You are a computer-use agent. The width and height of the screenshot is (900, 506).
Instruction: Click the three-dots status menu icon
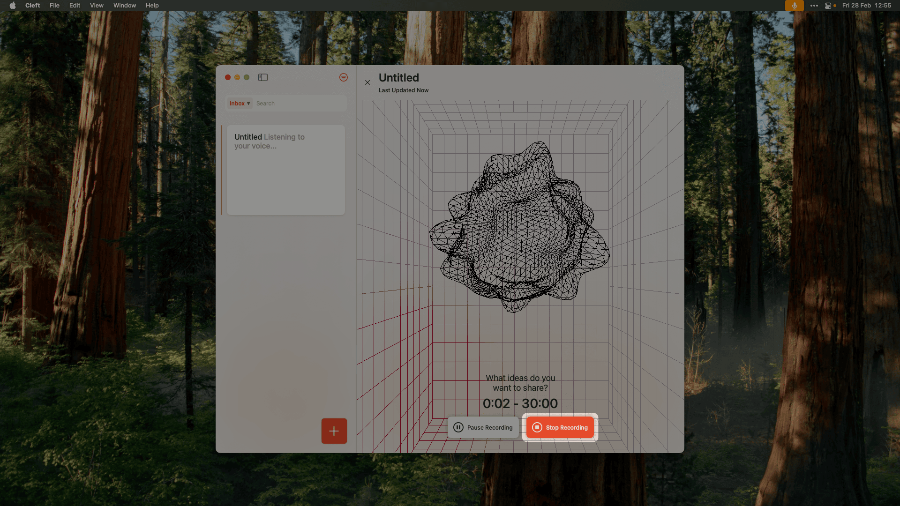tap(814, 6)
